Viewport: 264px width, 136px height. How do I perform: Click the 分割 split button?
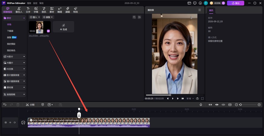(30, 105)
